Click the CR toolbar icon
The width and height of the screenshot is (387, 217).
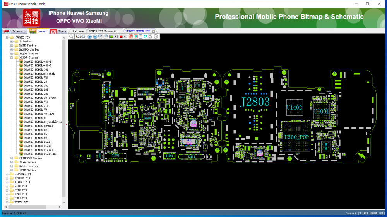point(146,37)
